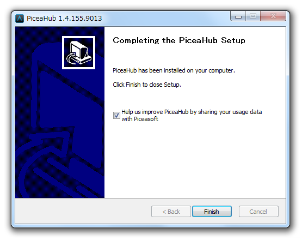Click Finish to close Setup
Viewport: 302px width, 240px height.
(212, 212)
